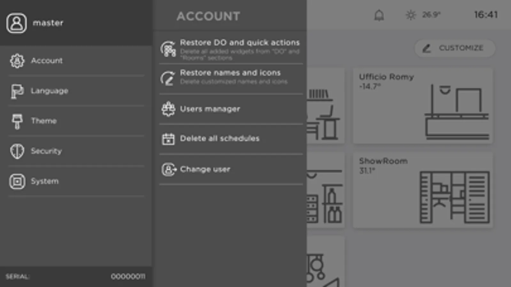Click the shelving illustration in ShowRoom card

pyautogui.click(x=454, y=197)
